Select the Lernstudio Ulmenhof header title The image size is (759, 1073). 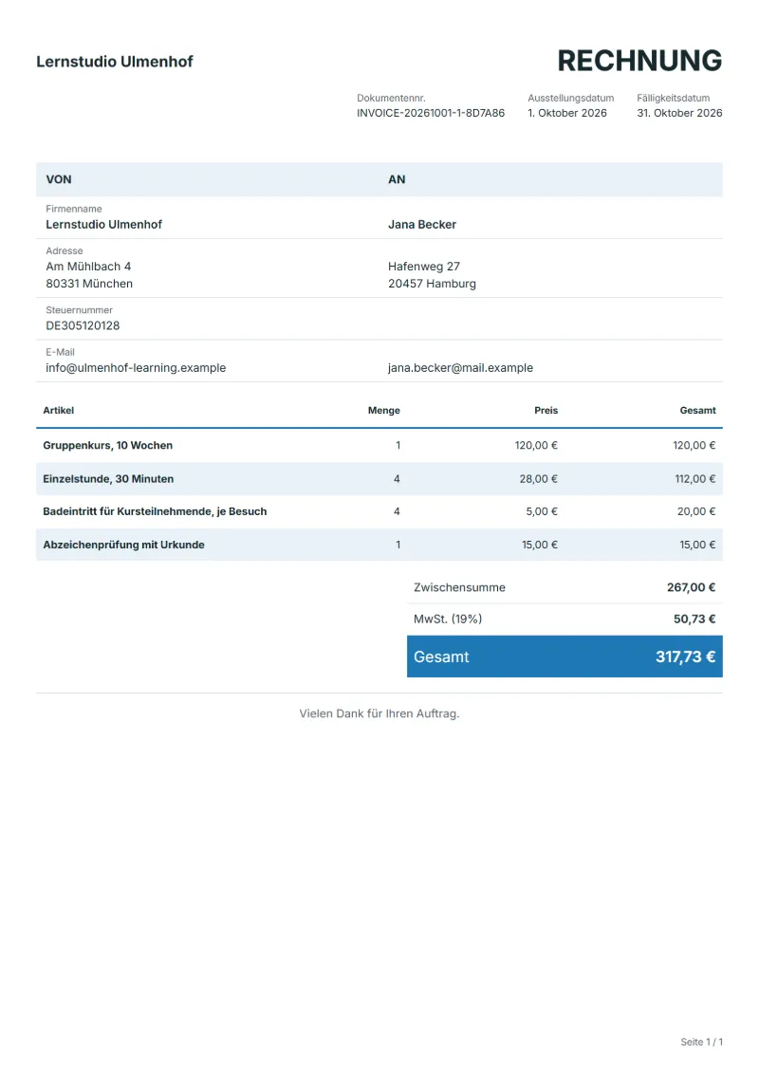pos(114,62)
